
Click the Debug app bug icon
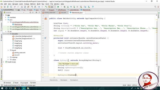click(x=64, y=7)
